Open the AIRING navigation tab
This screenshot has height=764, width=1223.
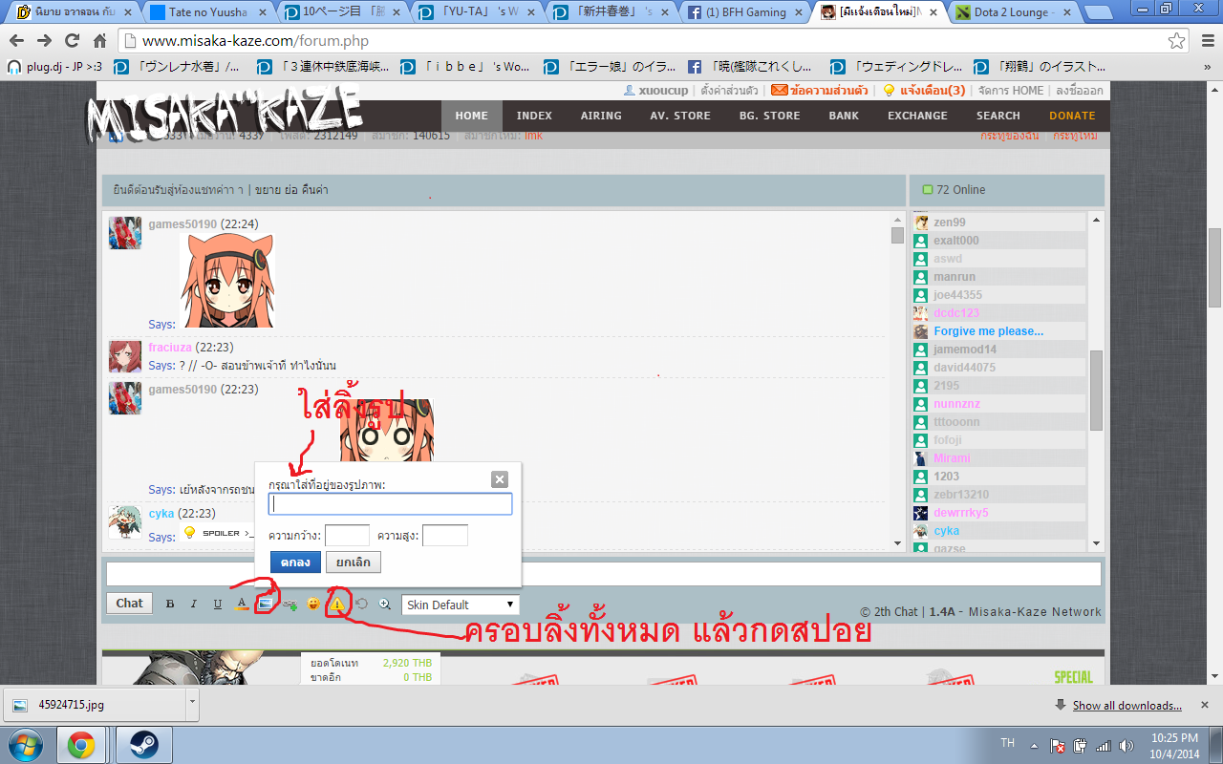pyautogui.click(x=601, y=116)
